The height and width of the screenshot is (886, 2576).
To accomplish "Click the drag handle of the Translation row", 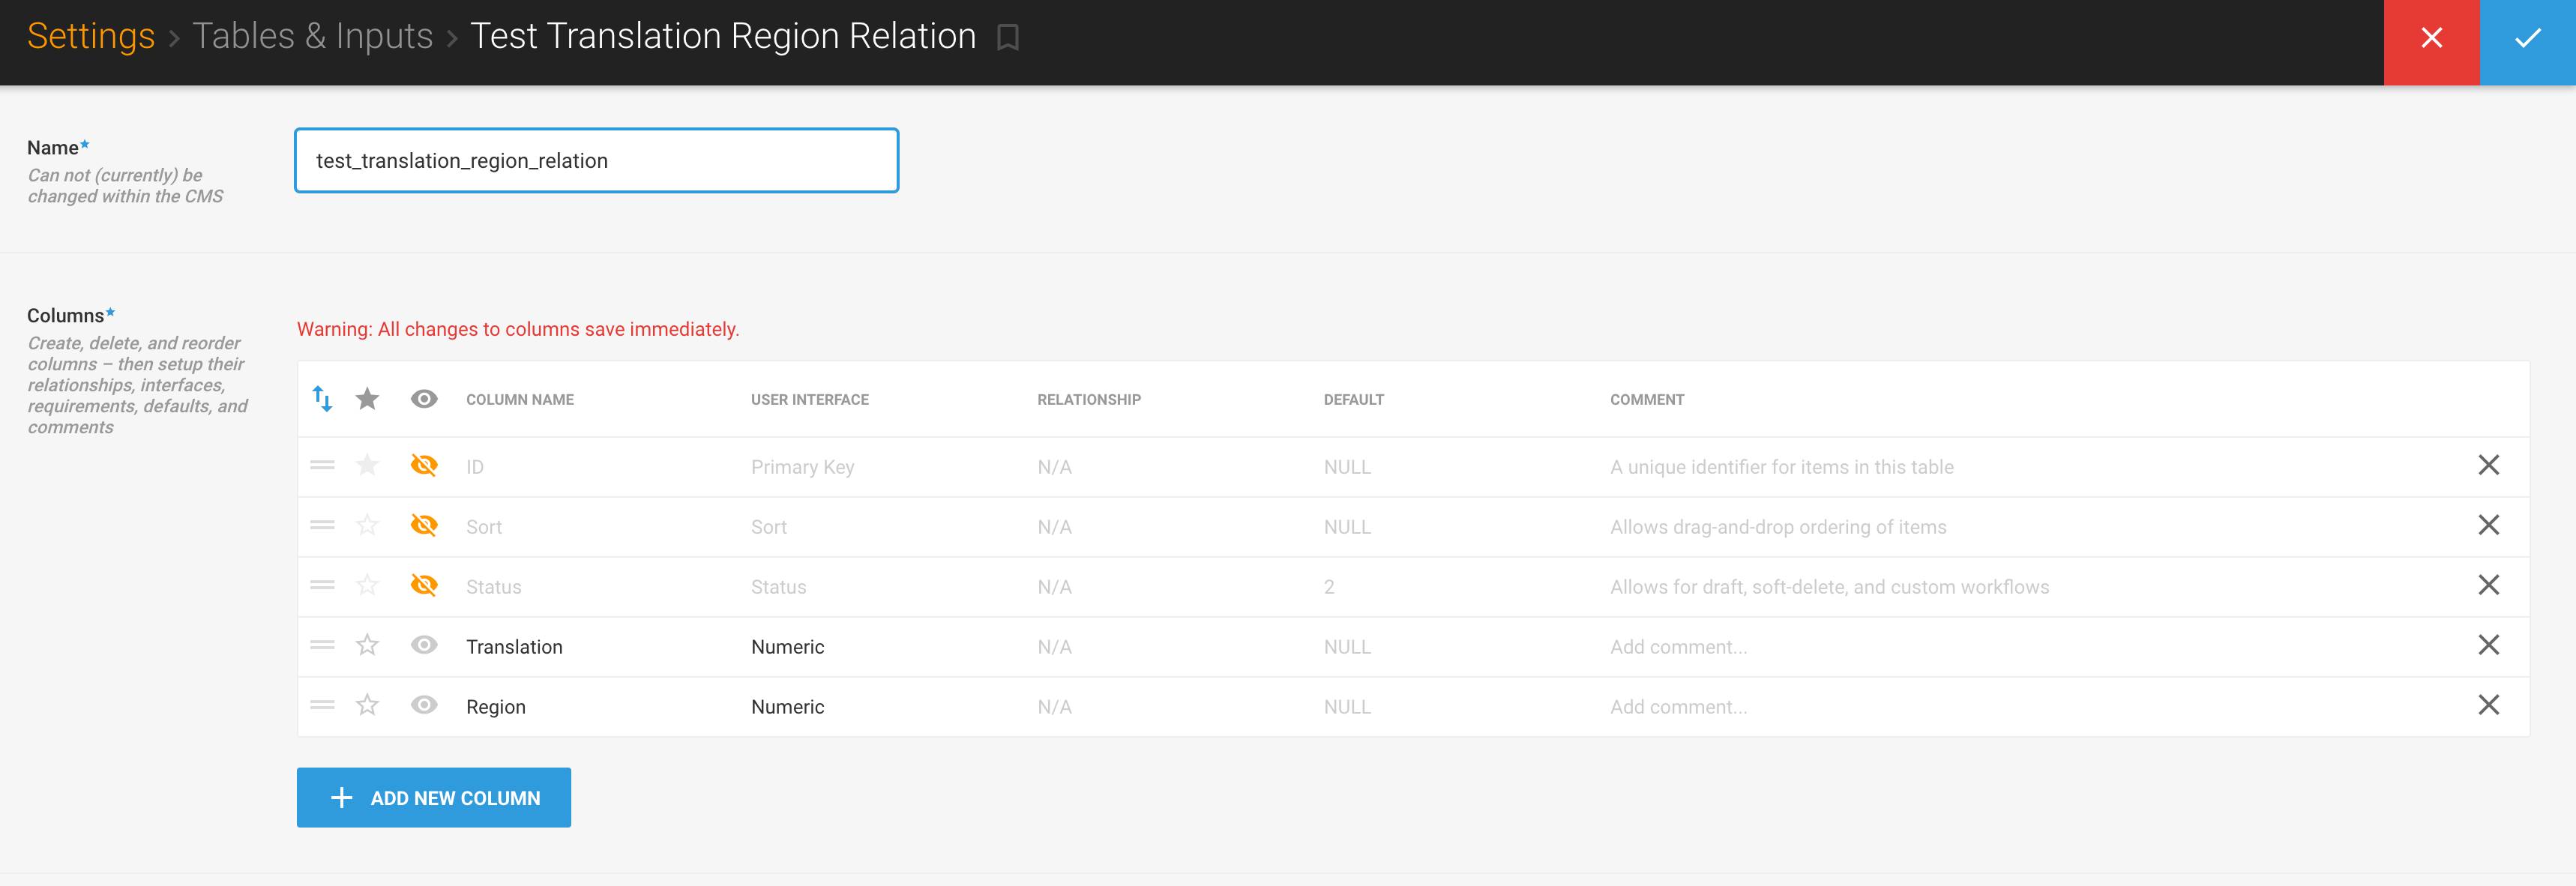I will tap(322, 646).
